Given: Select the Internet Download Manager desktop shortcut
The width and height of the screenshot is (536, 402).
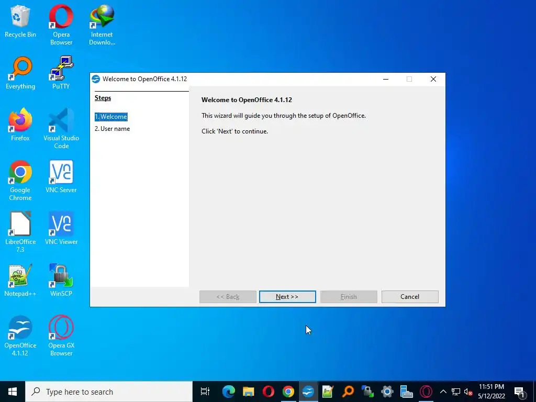Looking at the screenshot, I should pyautogui.click(x=102, y=25).
